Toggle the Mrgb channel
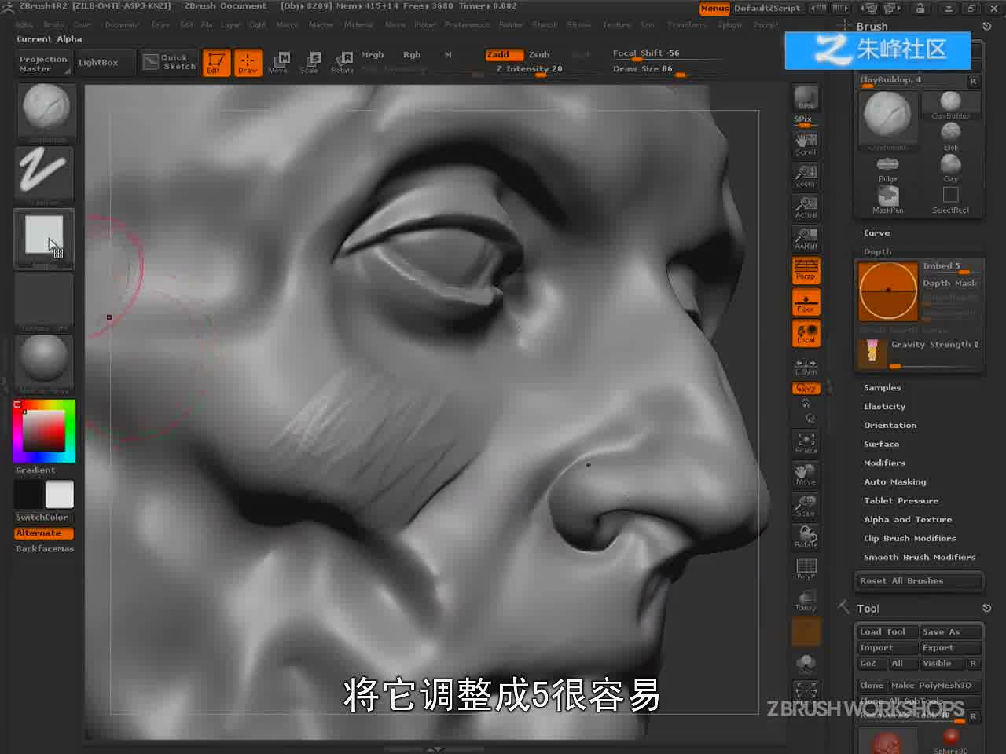Image resolution: width=1006 pixels, height=754 pixels. coord(373,54)
